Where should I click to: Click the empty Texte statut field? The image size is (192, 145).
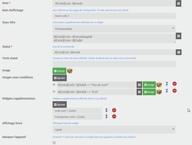[x=114, y=64]
